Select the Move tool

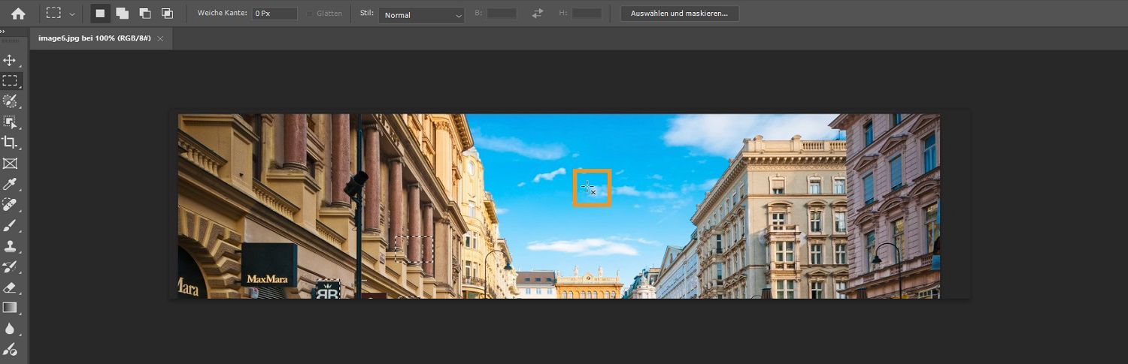click(10, 60)
